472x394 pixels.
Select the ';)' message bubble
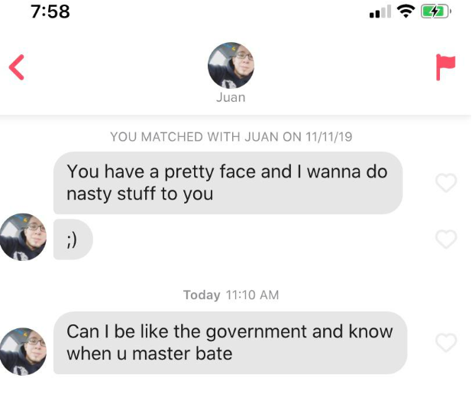click(x=73, y=239)
